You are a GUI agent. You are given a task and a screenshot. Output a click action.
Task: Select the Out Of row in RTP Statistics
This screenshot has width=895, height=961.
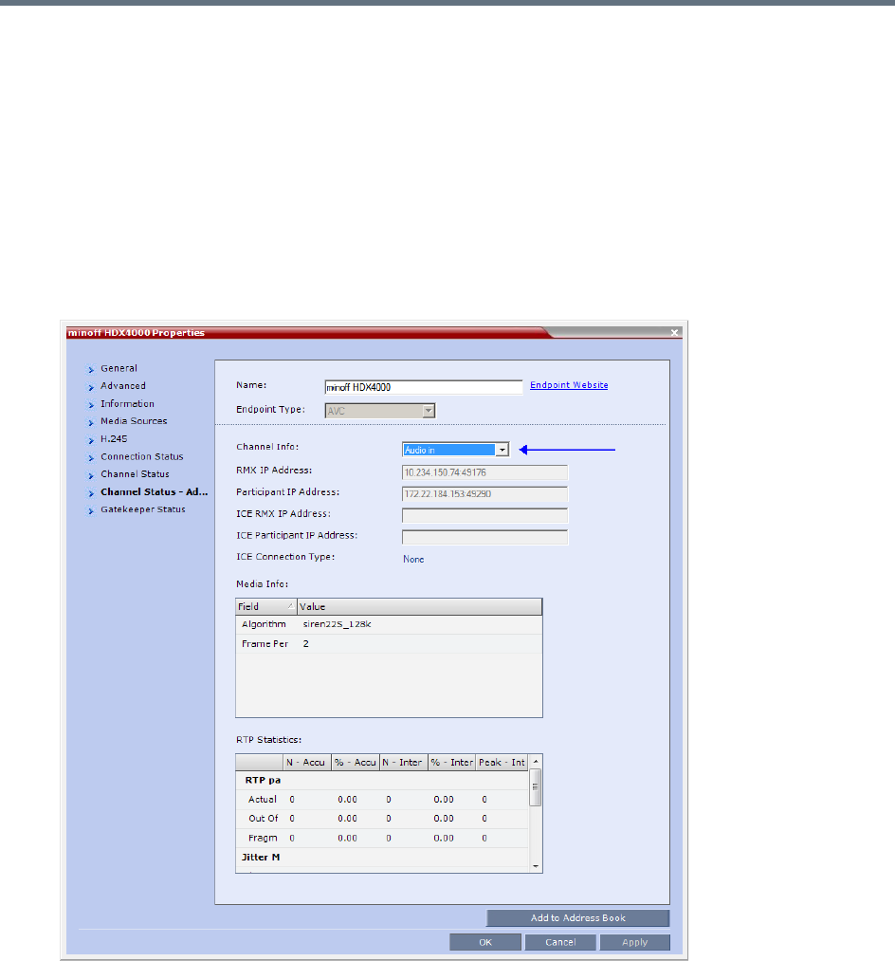pyautogui.click(x=382, y=819)
